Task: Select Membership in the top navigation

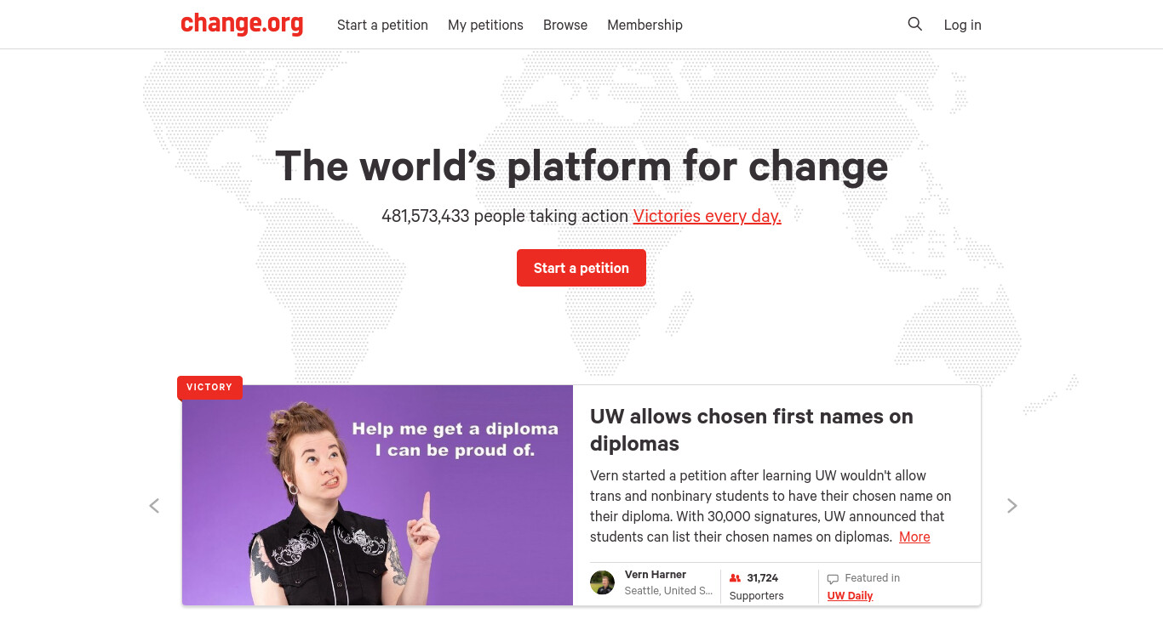Action: (645, 25)
